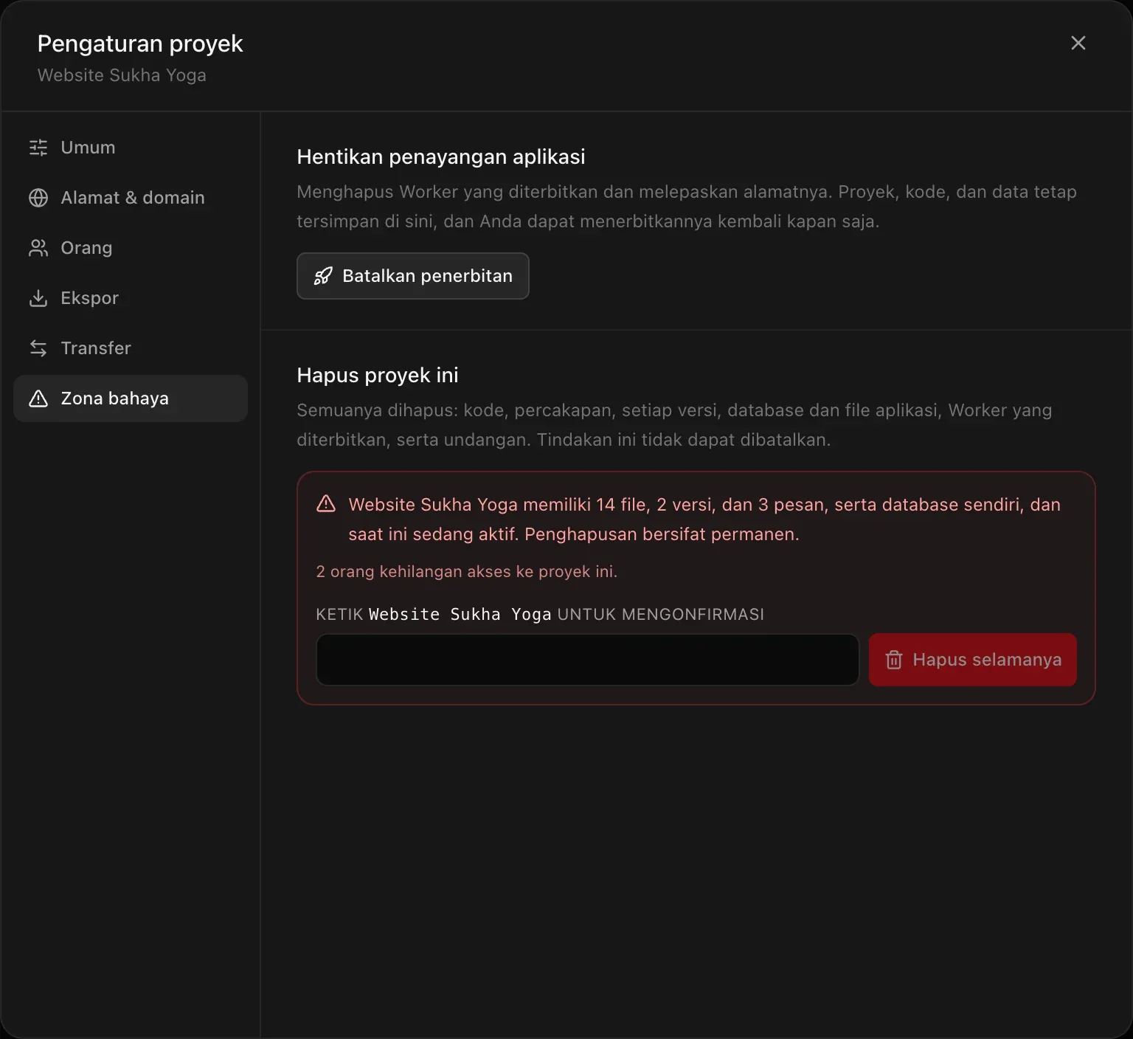Click the 'Pengaturan proyek' dialog title
Screen dimensions: 1133x1039
pyautogui.click(x=140, y=44)
